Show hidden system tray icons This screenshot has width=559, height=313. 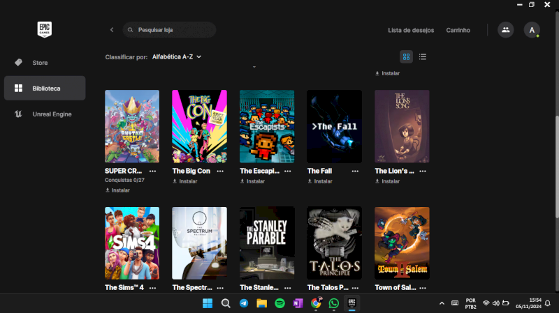(x=442, y=303)
